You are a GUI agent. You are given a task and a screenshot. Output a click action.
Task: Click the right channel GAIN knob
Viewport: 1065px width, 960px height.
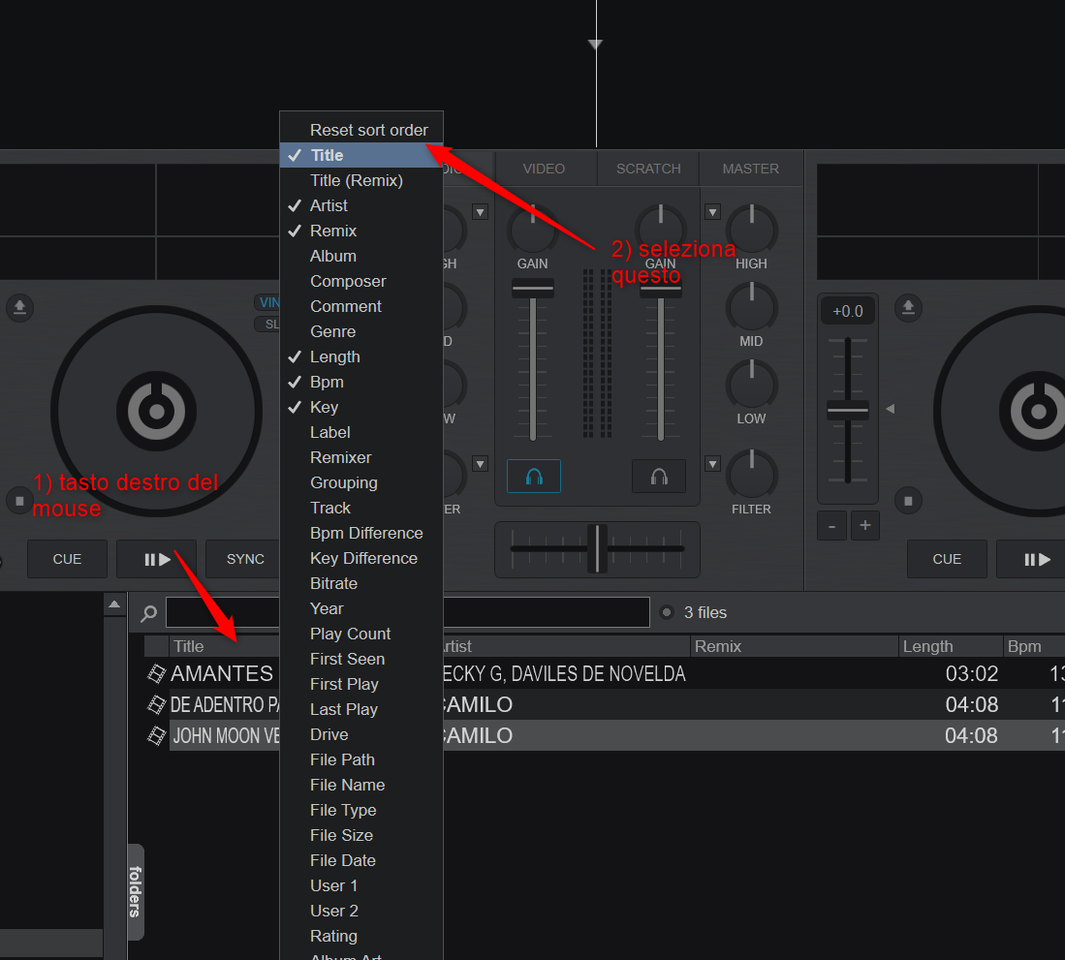[x=660, y=228]
